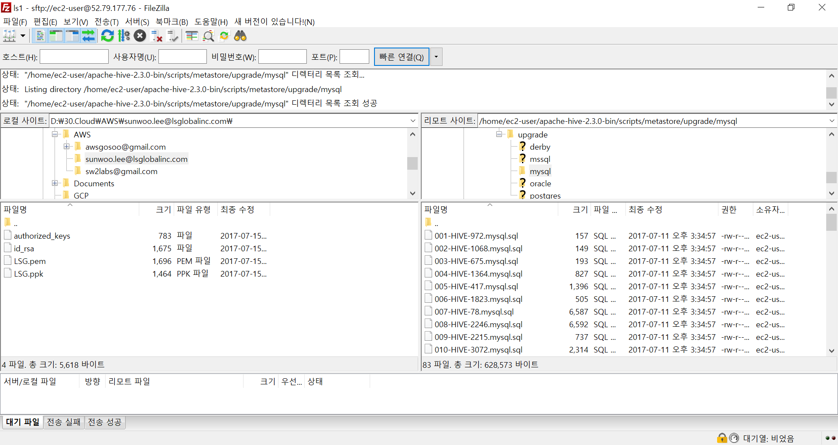Select the oracle remote folder
838x445 pixels.
tap(540, 184)
